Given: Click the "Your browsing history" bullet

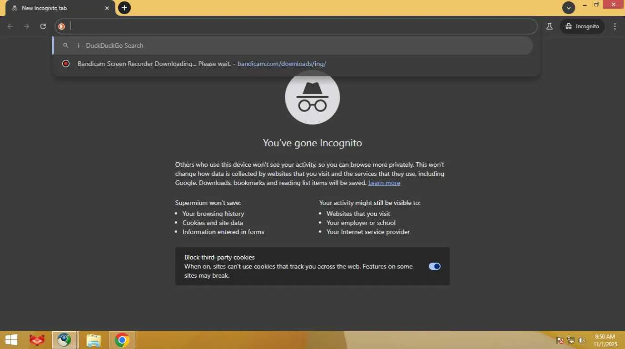Looking at the screenshot, I should pos(213,214).
